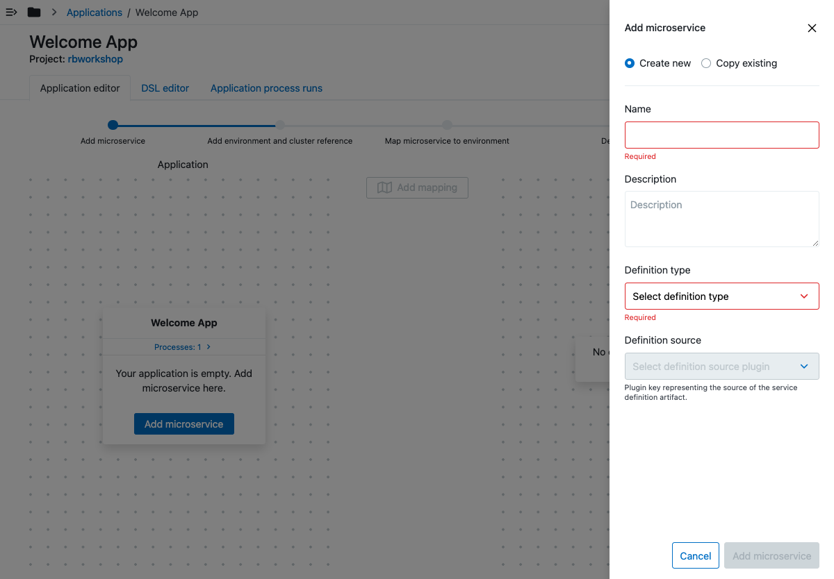This screenshot has height=579, width=834.
Task: Select the Copy existing radio button
Action: (705, 63)
